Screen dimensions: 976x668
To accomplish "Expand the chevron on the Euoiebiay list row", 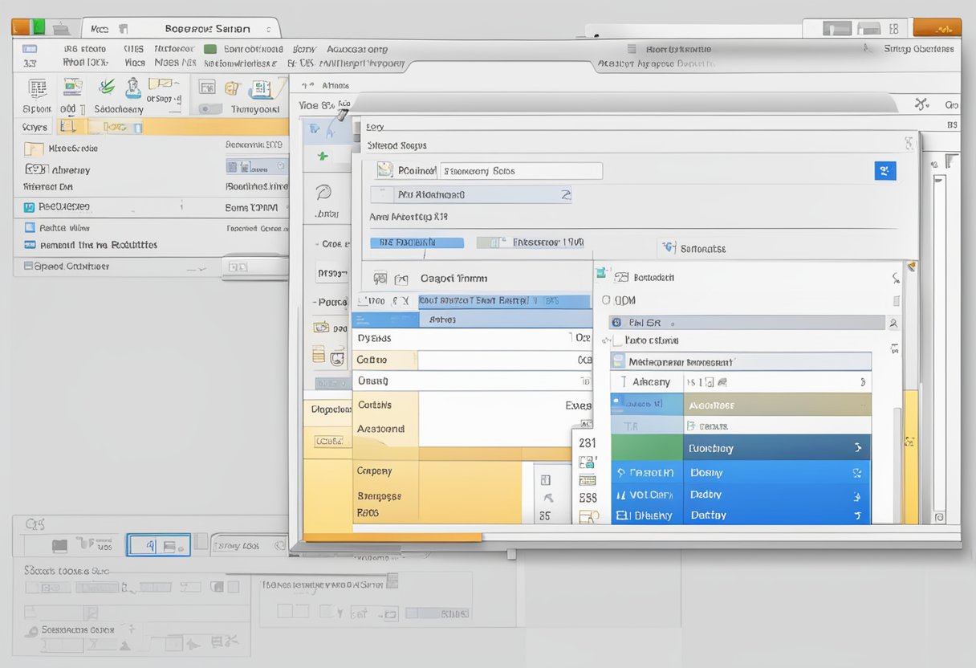I will [856, 448].
